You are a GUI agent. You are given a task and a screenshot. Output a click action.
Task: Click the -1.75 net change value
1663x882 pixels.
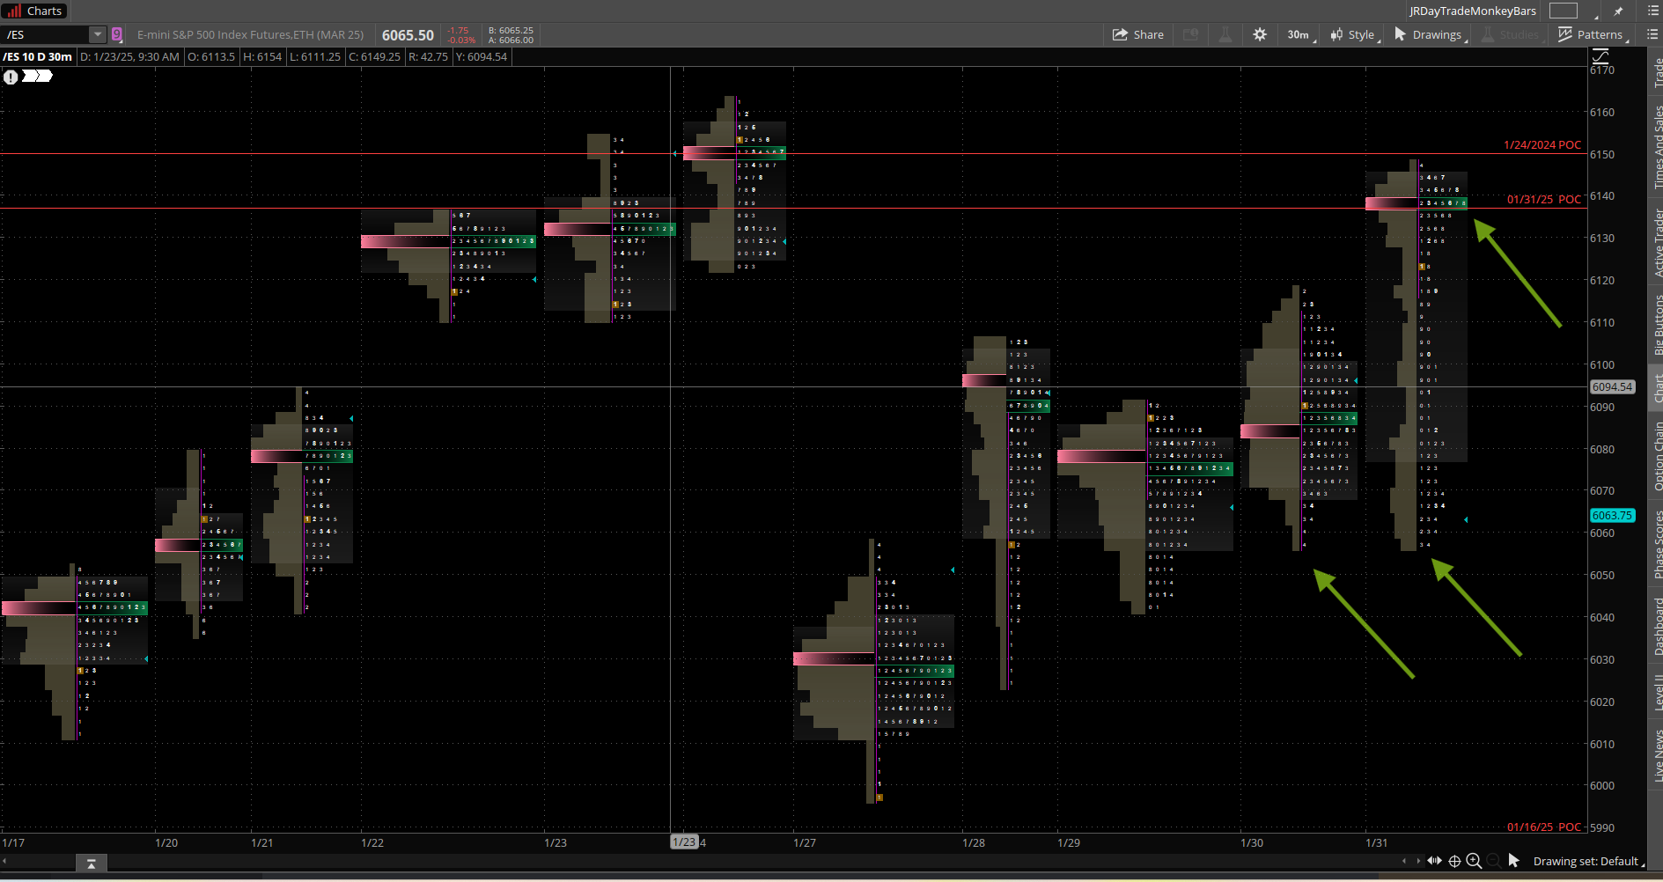coord(458,30)
